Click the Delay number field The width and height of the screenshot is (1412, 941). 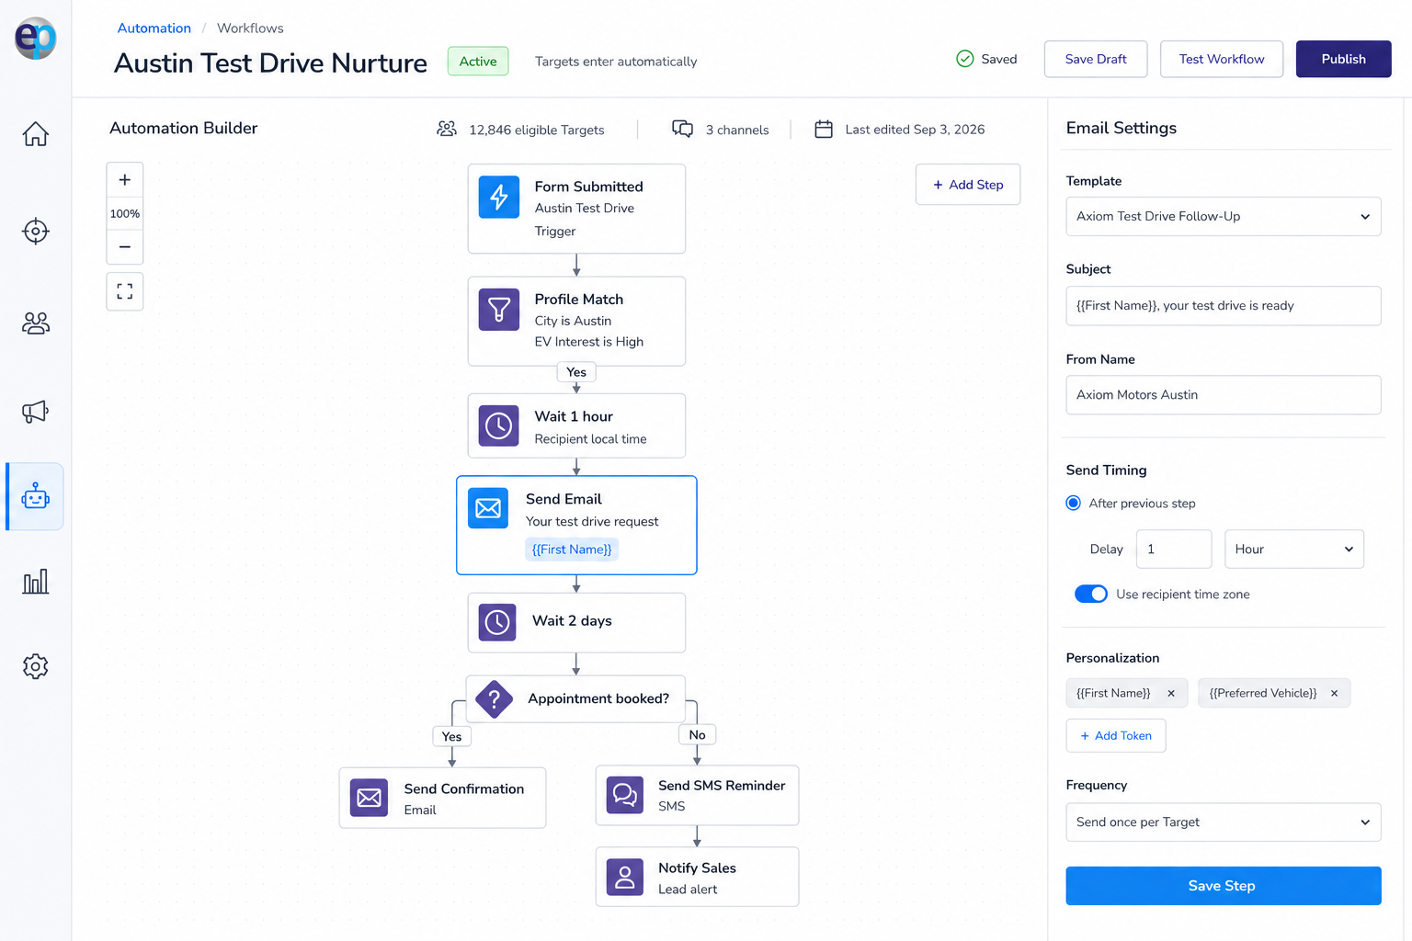pos(1174,549)
